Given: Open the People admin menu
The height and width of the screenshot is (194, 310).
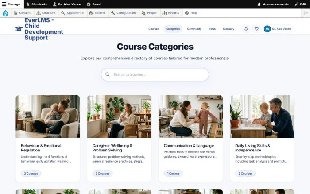Looking at the screenshot, I should 149,13.
